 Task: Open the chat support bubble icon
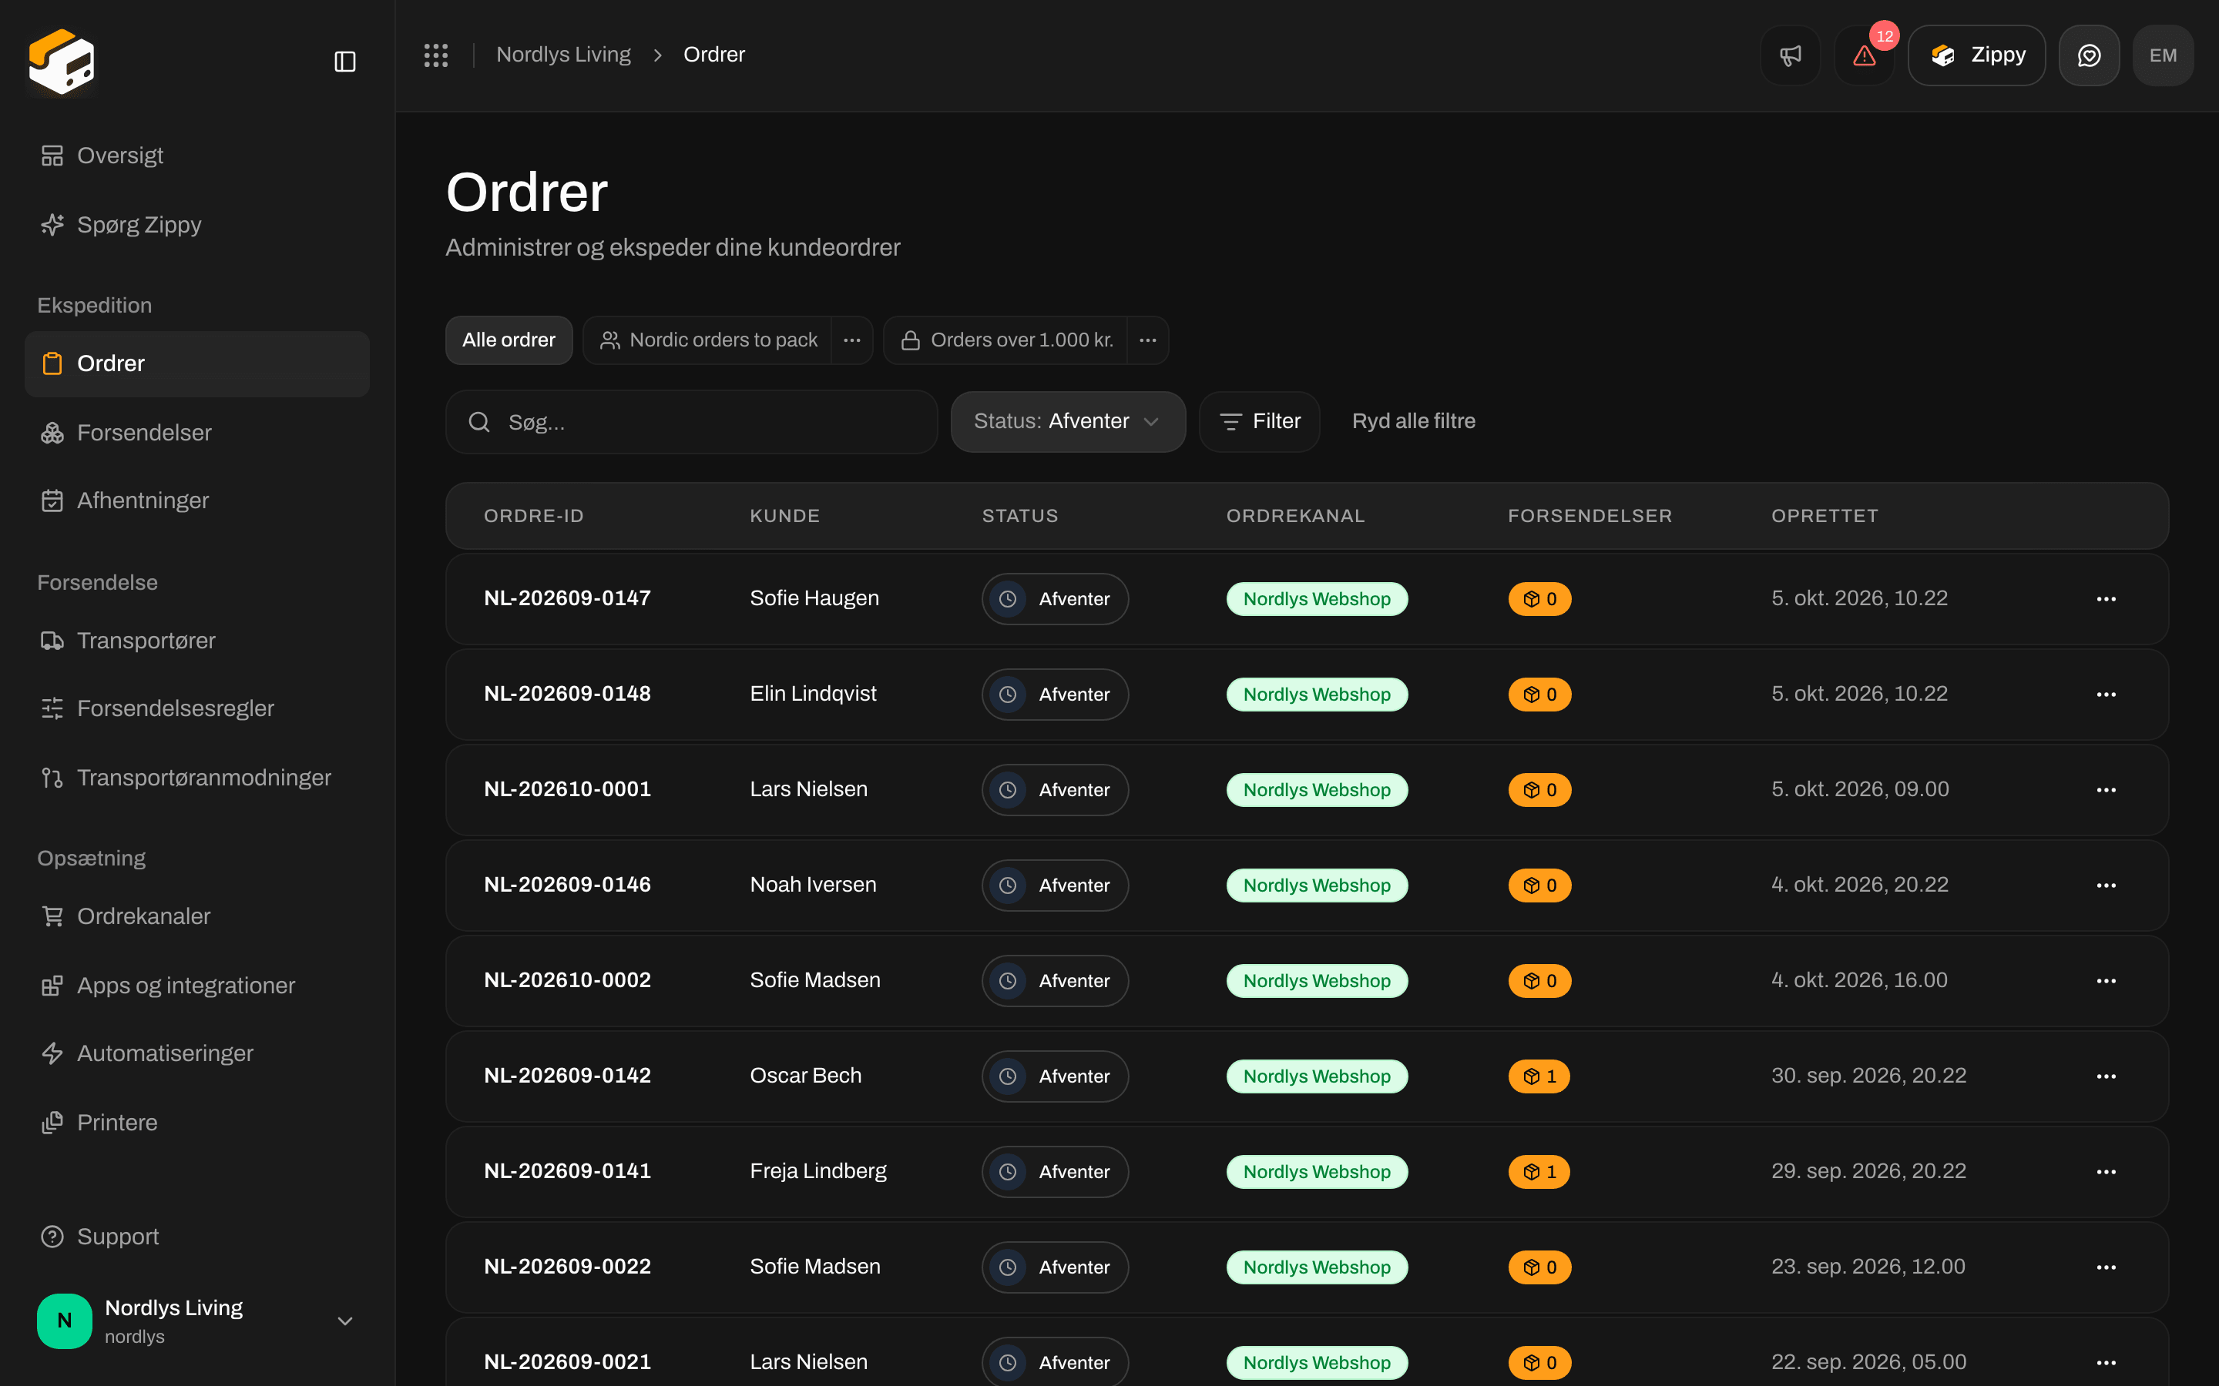pyautogui.click(x=2089, y=55)
